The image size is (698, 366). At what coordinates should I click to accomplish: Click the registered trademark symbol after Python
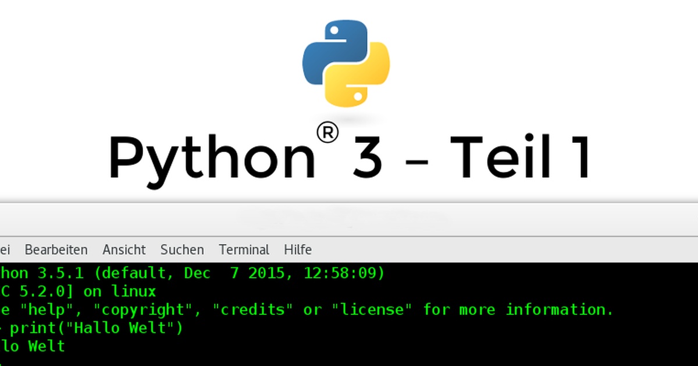click(329, 132)
